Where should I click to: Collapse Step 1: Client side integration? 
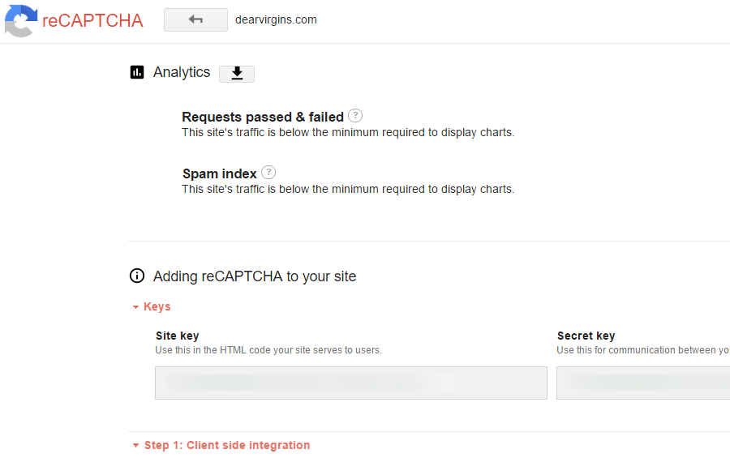coord(221,445)
